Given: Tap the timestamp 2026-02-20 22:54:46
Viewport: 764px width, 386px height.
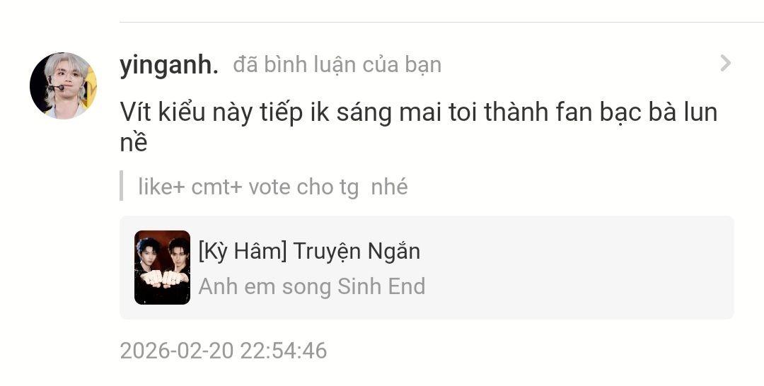Looking at the screenshot, I should 223,351.
